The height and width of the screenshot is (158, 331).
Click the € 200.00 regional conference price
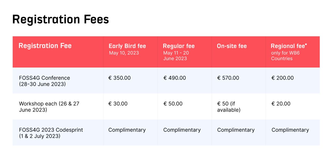[282, 78]
